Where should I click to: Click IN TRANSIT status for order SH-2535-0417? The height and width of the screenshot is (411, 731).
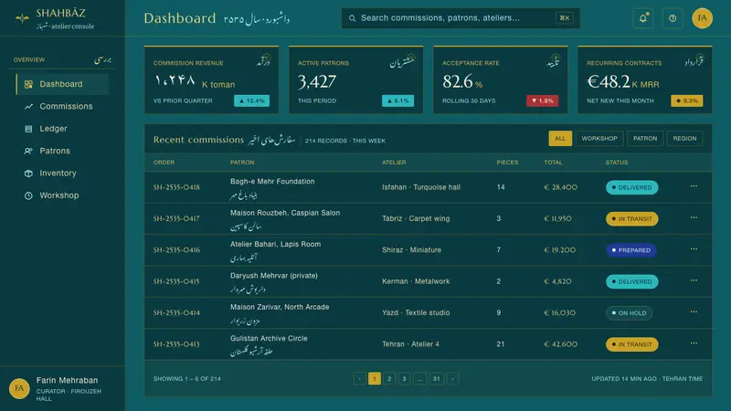(x=631, y=218)
